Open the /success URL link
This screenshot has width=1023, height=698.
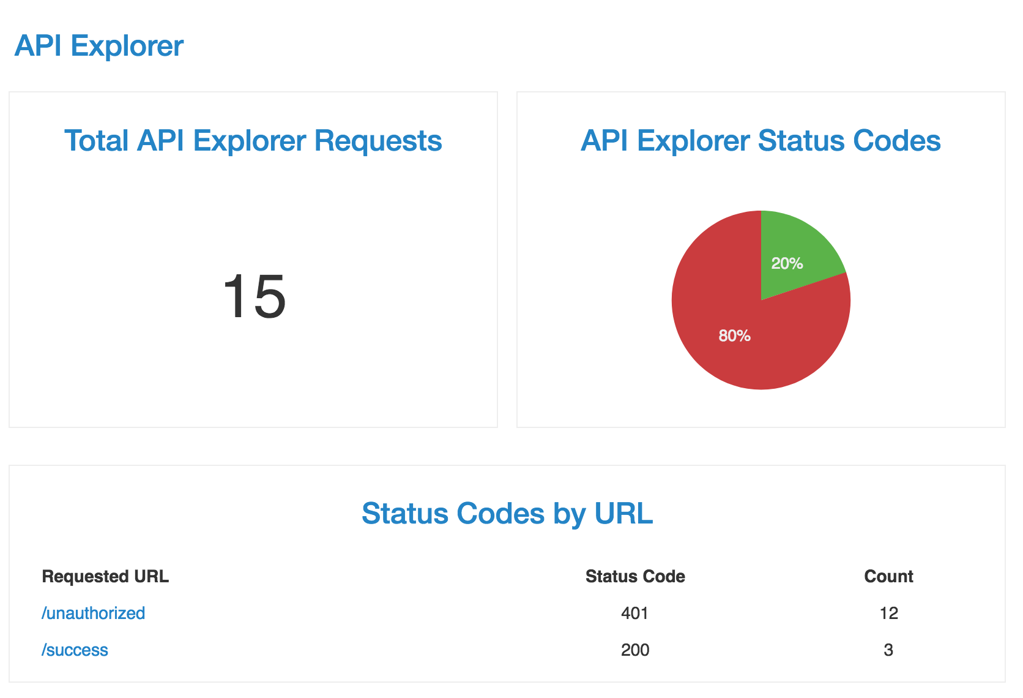click(75, 650)
